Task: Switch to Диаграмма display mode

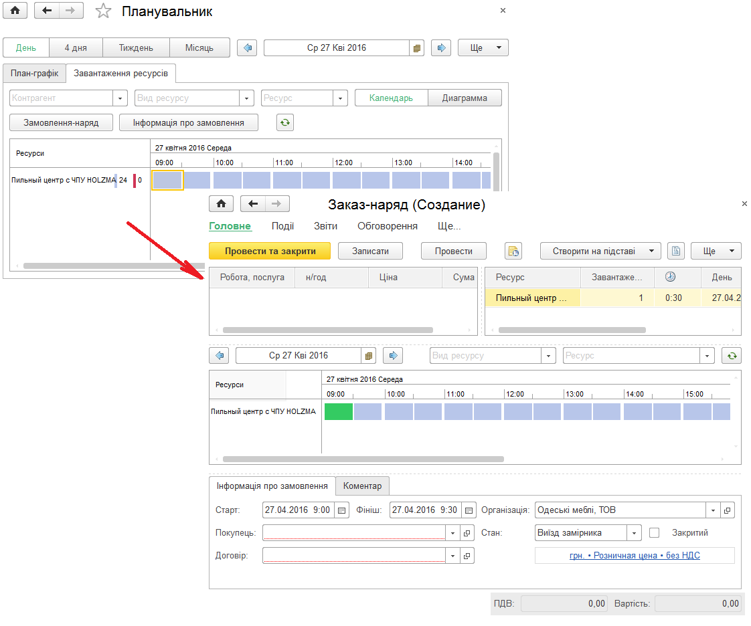Action: pyautogui.click(x=465, y=98)
